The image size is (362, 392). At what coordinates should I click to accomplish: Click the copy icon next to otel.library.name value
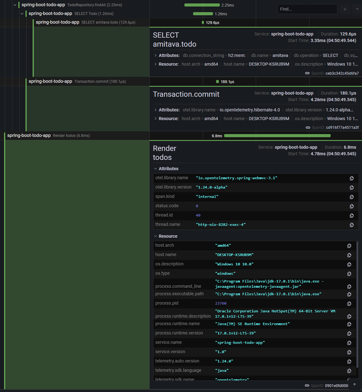pos(351,178)
